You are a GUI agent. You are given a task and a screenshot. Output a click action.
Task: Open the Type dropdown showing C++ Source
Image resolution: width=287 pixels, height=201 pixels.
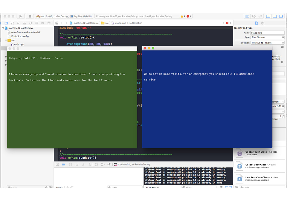[x=267, y=37]
